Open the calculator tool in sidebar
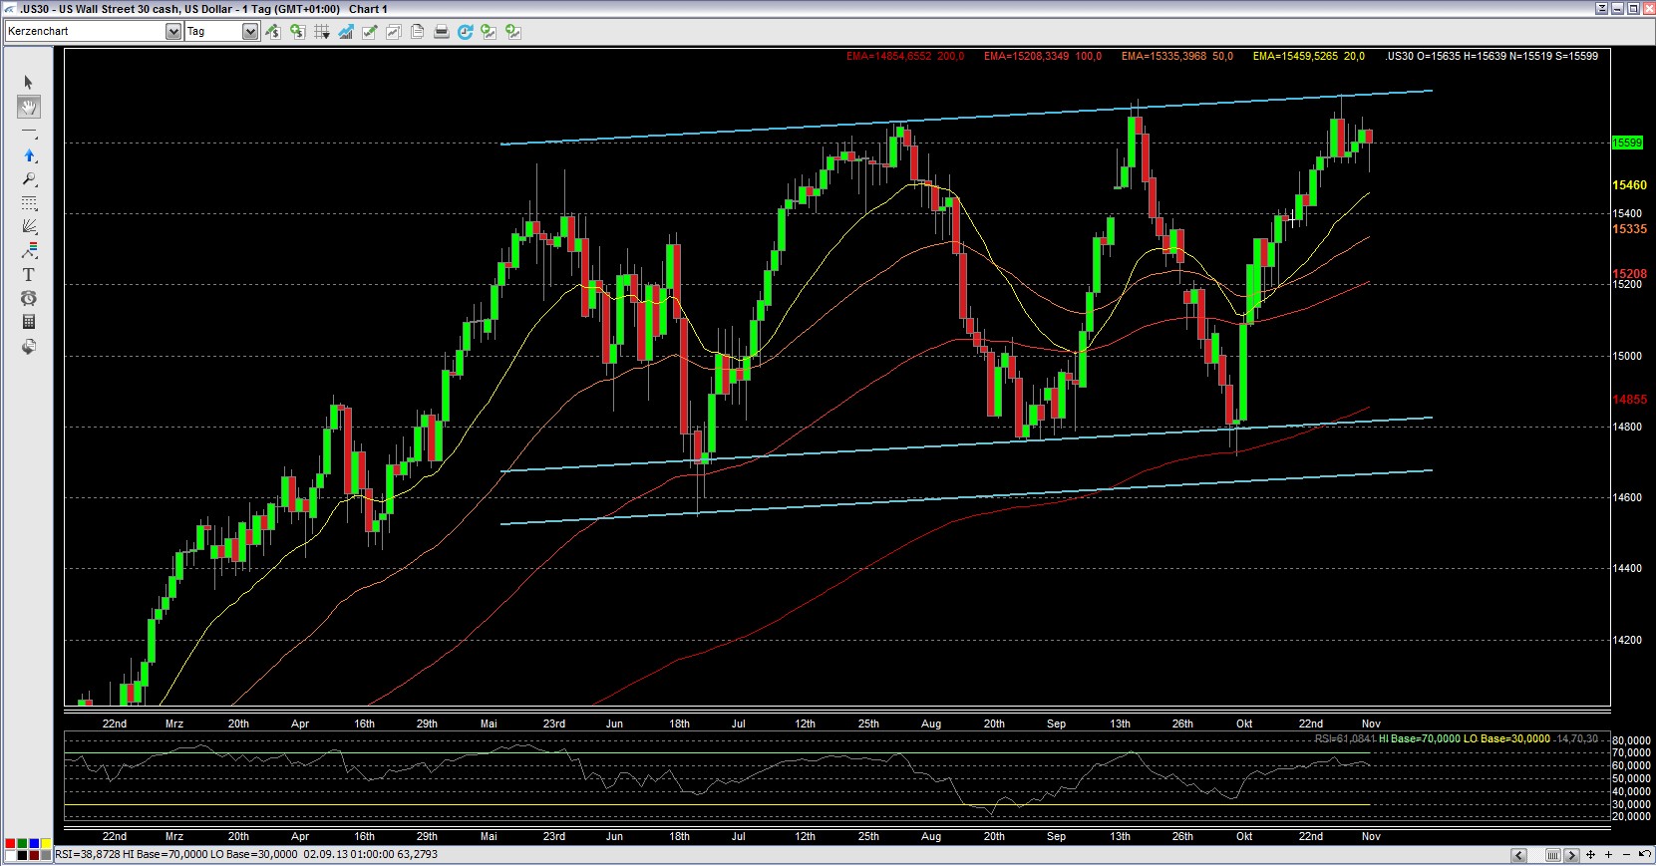Screen dimensions: 1656x866 pyautogui.click(x=28, y=322)
